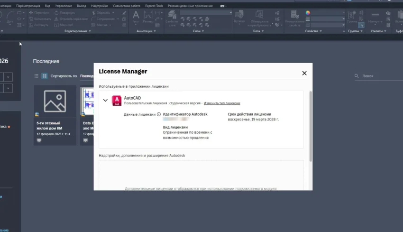Image resolution: width=403 pixels, height=232 pixels.
Task: Click Обнаружить и преобразовать tool
Action: 259,18
